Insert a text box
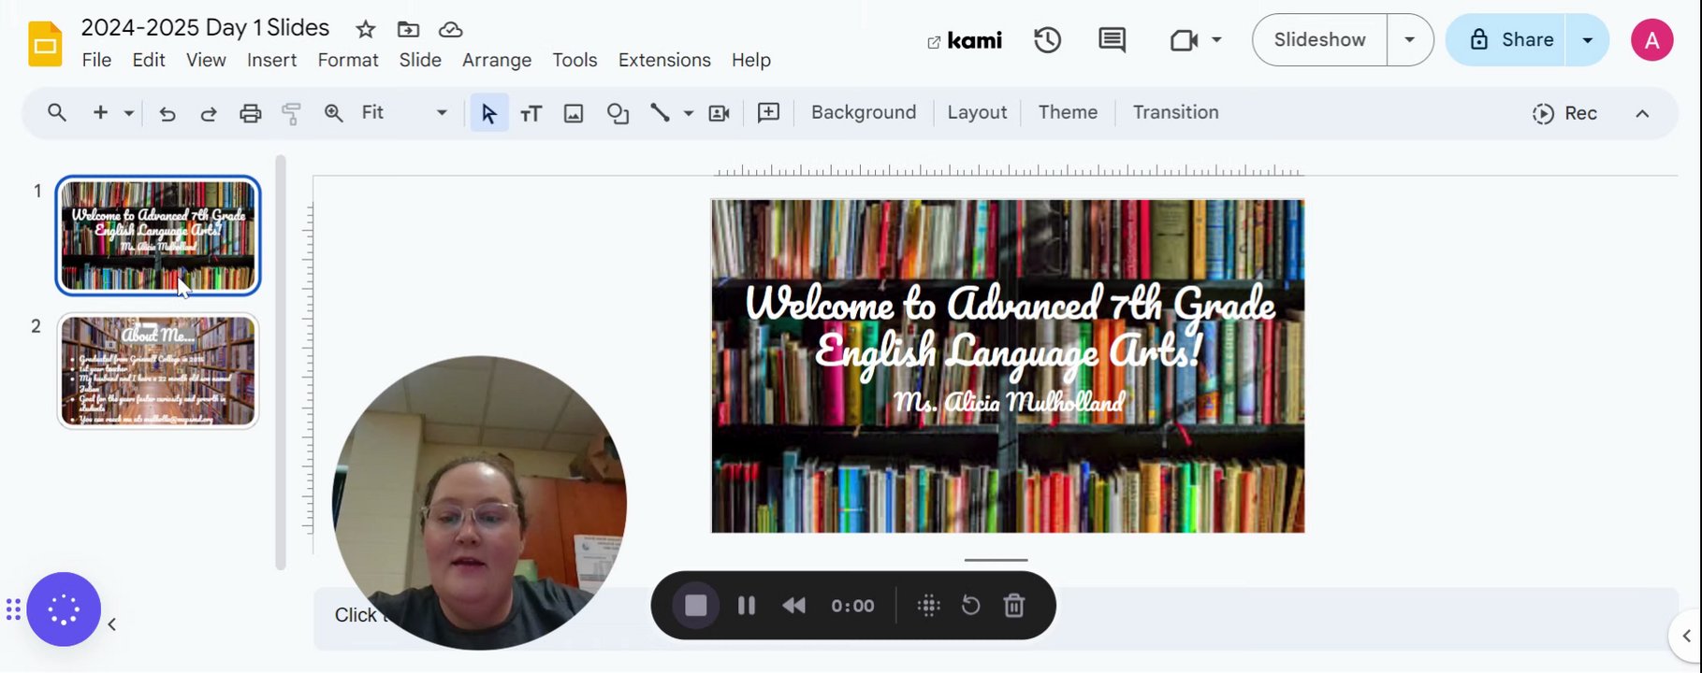This screenshot has height=673, width=1702. coord(531,114)
